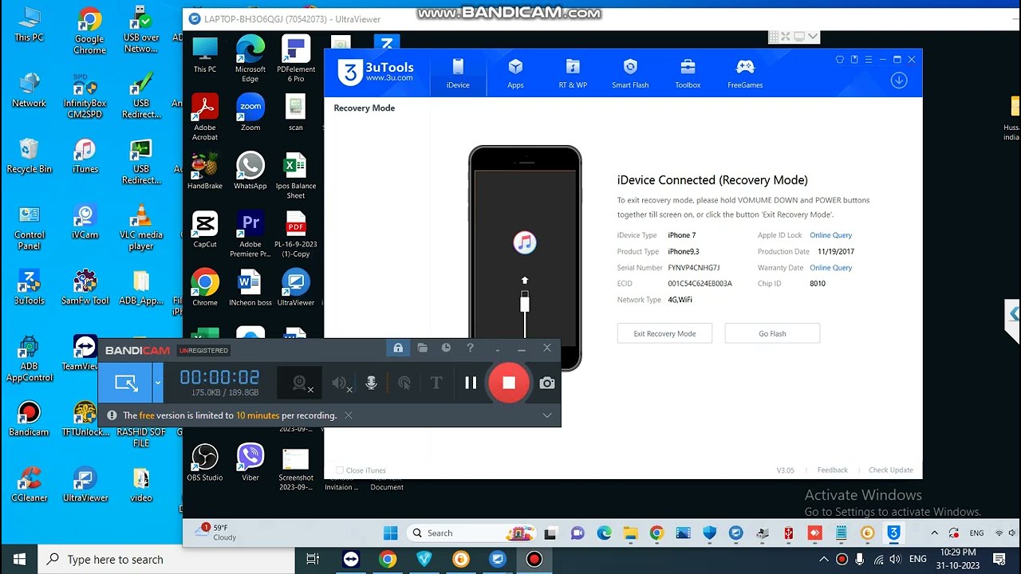The width and height of the screenshot is (1021, 574).
Task: Click the Exit Recovery Mode button
Action: pyautogui.click(x=664, y=334)
